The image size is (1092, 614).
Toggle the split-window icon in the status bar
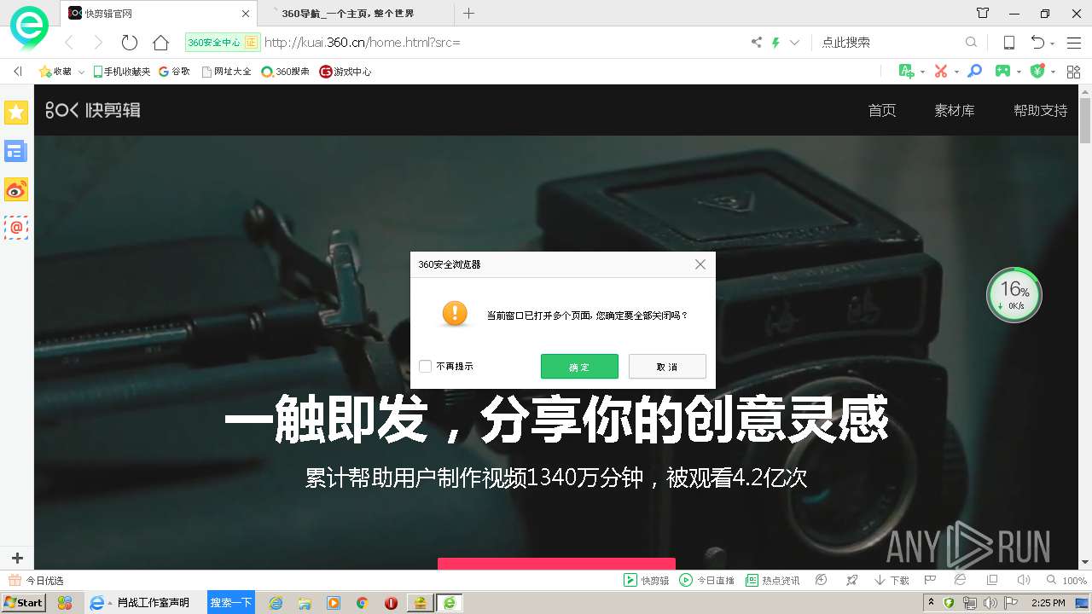(991, 580)
